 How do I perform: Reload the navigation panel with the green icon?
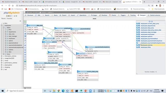click(16, 16)
